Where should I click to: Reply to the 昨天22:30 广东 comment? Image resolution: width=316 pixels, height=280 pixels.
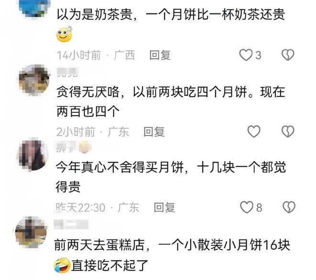[x=164, y=207]
